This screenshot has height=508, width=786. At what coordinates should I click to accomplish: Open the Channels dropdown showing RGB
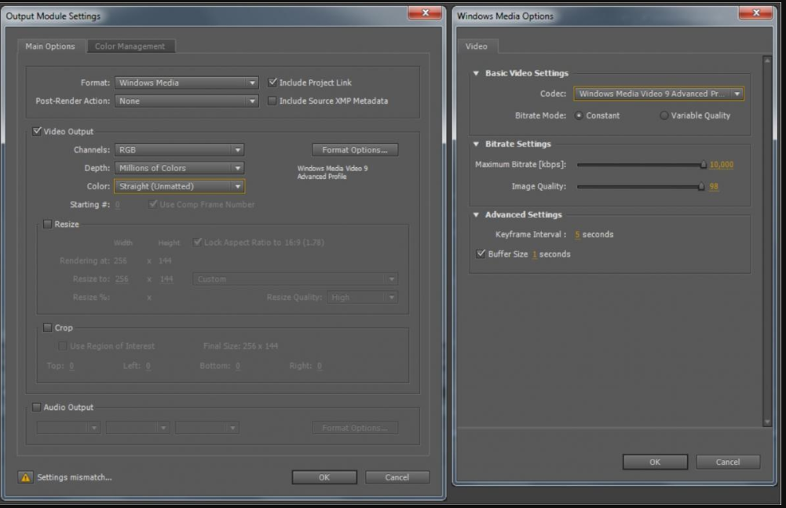[180, 149]
